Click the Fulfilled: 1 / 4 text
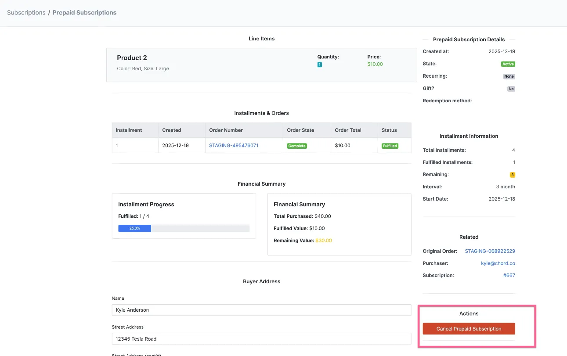The width and height of the screenshot is (567, 356). 134,216
